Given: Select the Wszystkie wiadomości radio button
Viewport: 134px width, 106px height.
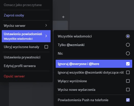Looking at the screenshot, I should [x=128, y=36].
